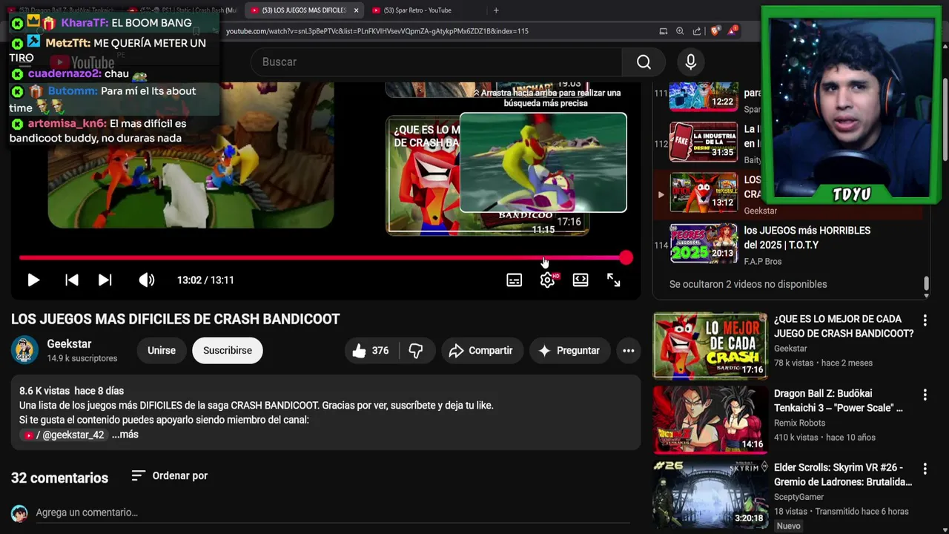
Task: Open options for Skyrim VR #26 video
Action: (925, 469)
